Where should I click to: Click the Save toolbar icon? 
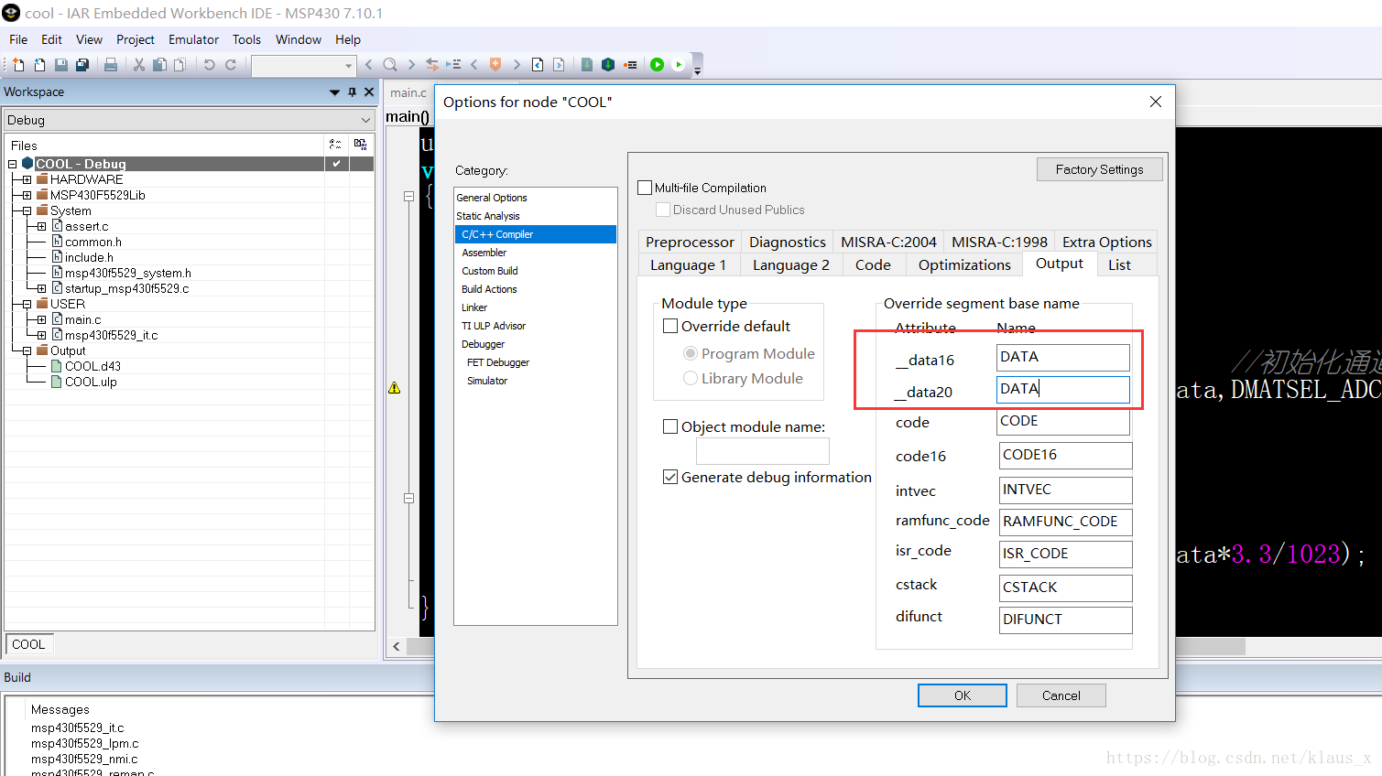[60, 65]
